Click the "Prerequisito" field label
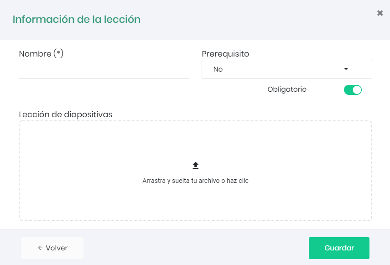Image resolution: width=390 pixels, height=265 pixels. [225, 54]
